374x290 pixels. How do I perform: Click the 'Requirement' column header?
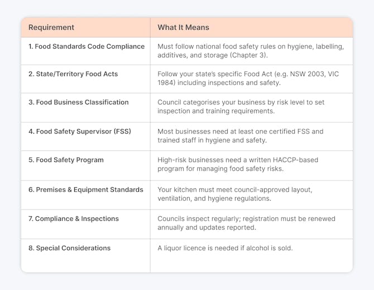(51, 27)
